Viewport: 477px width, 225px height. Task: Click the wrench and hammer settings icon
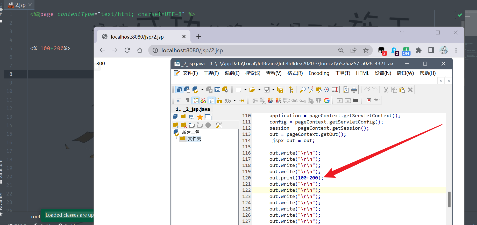tap(219, 125)
